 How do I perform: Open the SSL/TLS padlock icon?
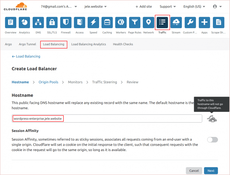[52, 22]
